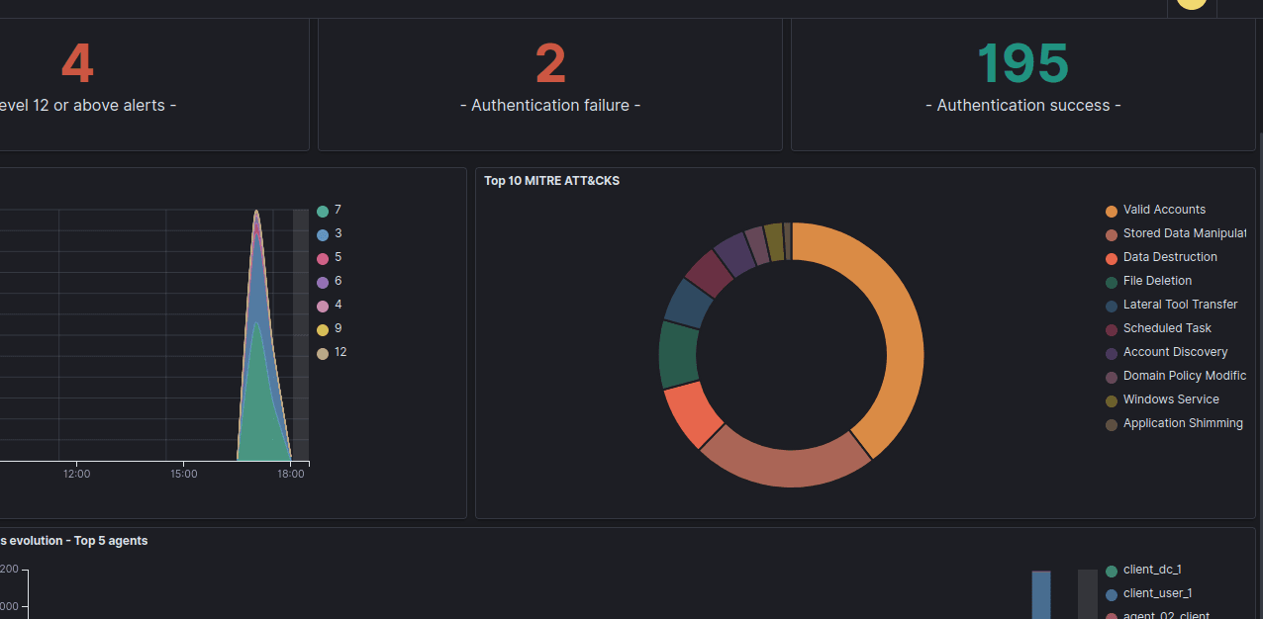This screenshot has height=619, width=1263.
Task: Click the Data Destruction legend marker
Action: pyautogui.click(x=1111, y=257)
